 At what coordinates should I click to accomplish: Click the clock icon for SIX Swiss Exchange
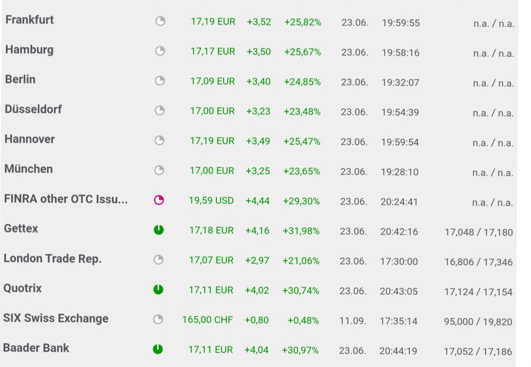point(158,319)
